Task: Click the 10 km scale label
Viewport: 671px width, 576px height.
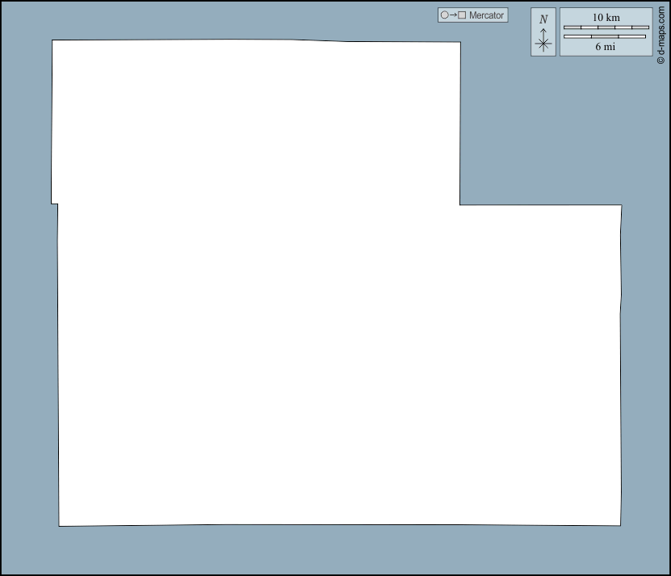Action: click(606, 18)
